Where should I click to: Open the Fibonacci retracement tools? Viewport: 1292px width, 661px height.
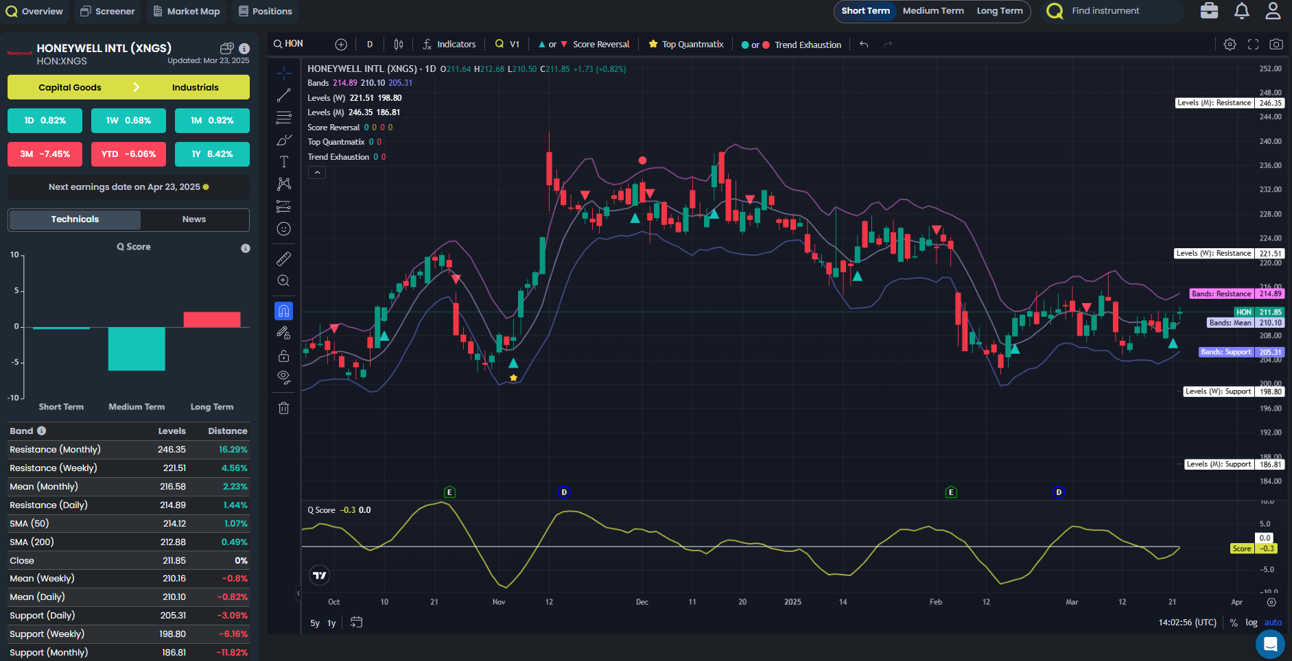(x=283, y=117)
